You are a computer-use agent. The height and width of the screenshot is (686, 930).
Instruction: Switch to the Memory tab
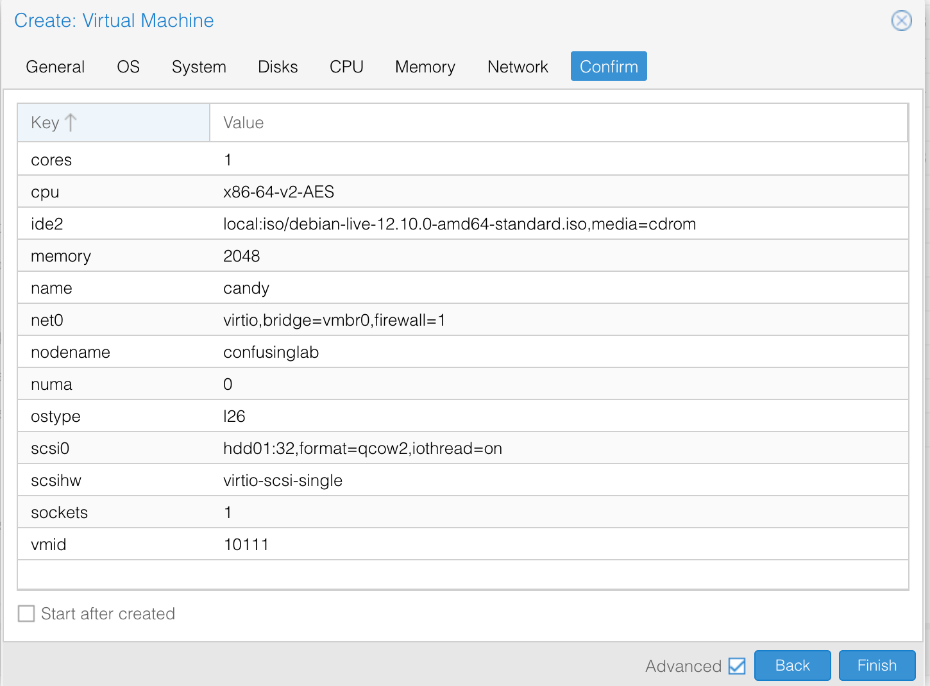[x=425, y=67]
